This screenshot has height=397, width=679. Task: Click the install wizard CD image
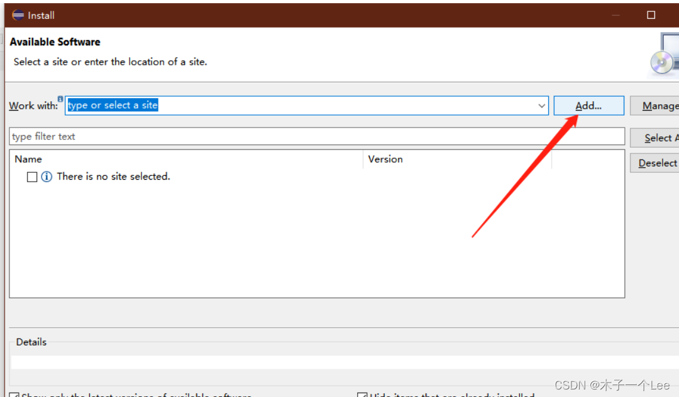pyautogui.click(x=664, y=55)
